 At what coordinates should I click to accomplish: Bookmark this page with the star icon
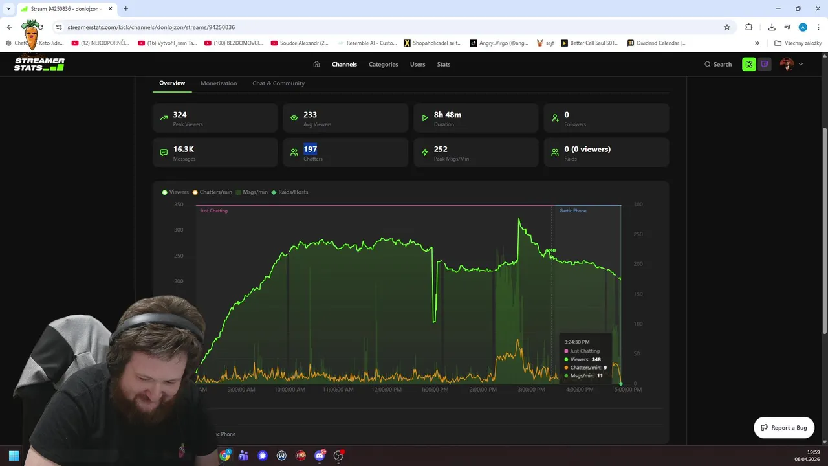(727, 27)
